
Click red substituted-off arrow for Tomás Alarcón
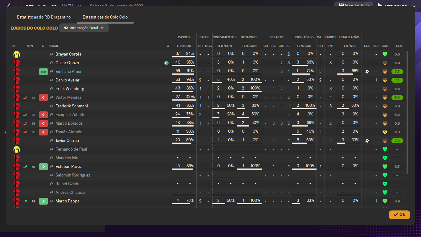43,132
